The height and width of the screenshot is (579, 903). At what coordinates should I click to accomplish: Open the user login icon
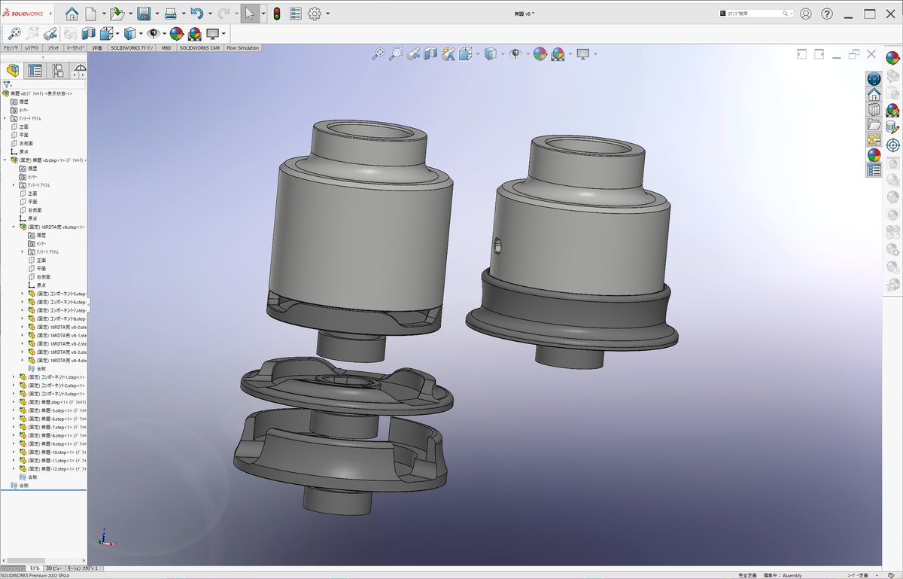[806, 14]
